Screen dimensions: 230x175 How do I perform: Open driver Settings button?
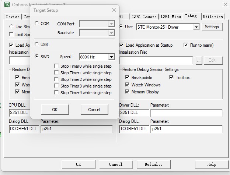pos(212,27)
